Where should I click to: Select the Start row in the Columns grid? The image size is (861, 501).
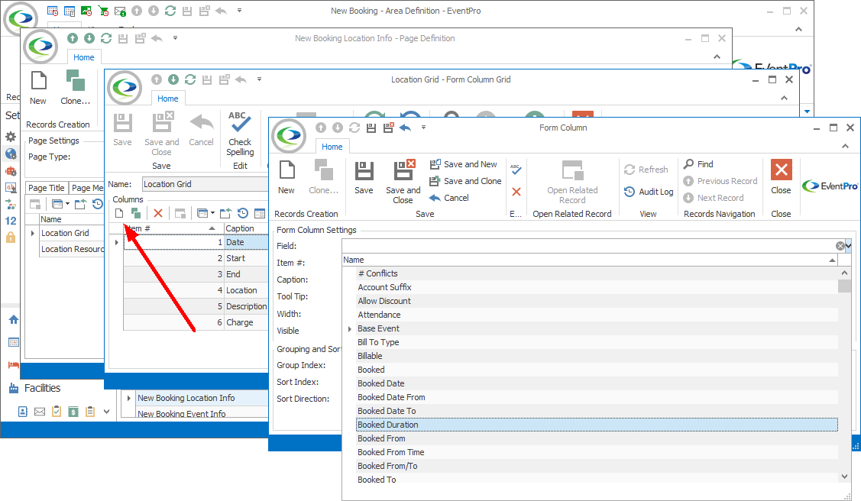coord(195,258)
